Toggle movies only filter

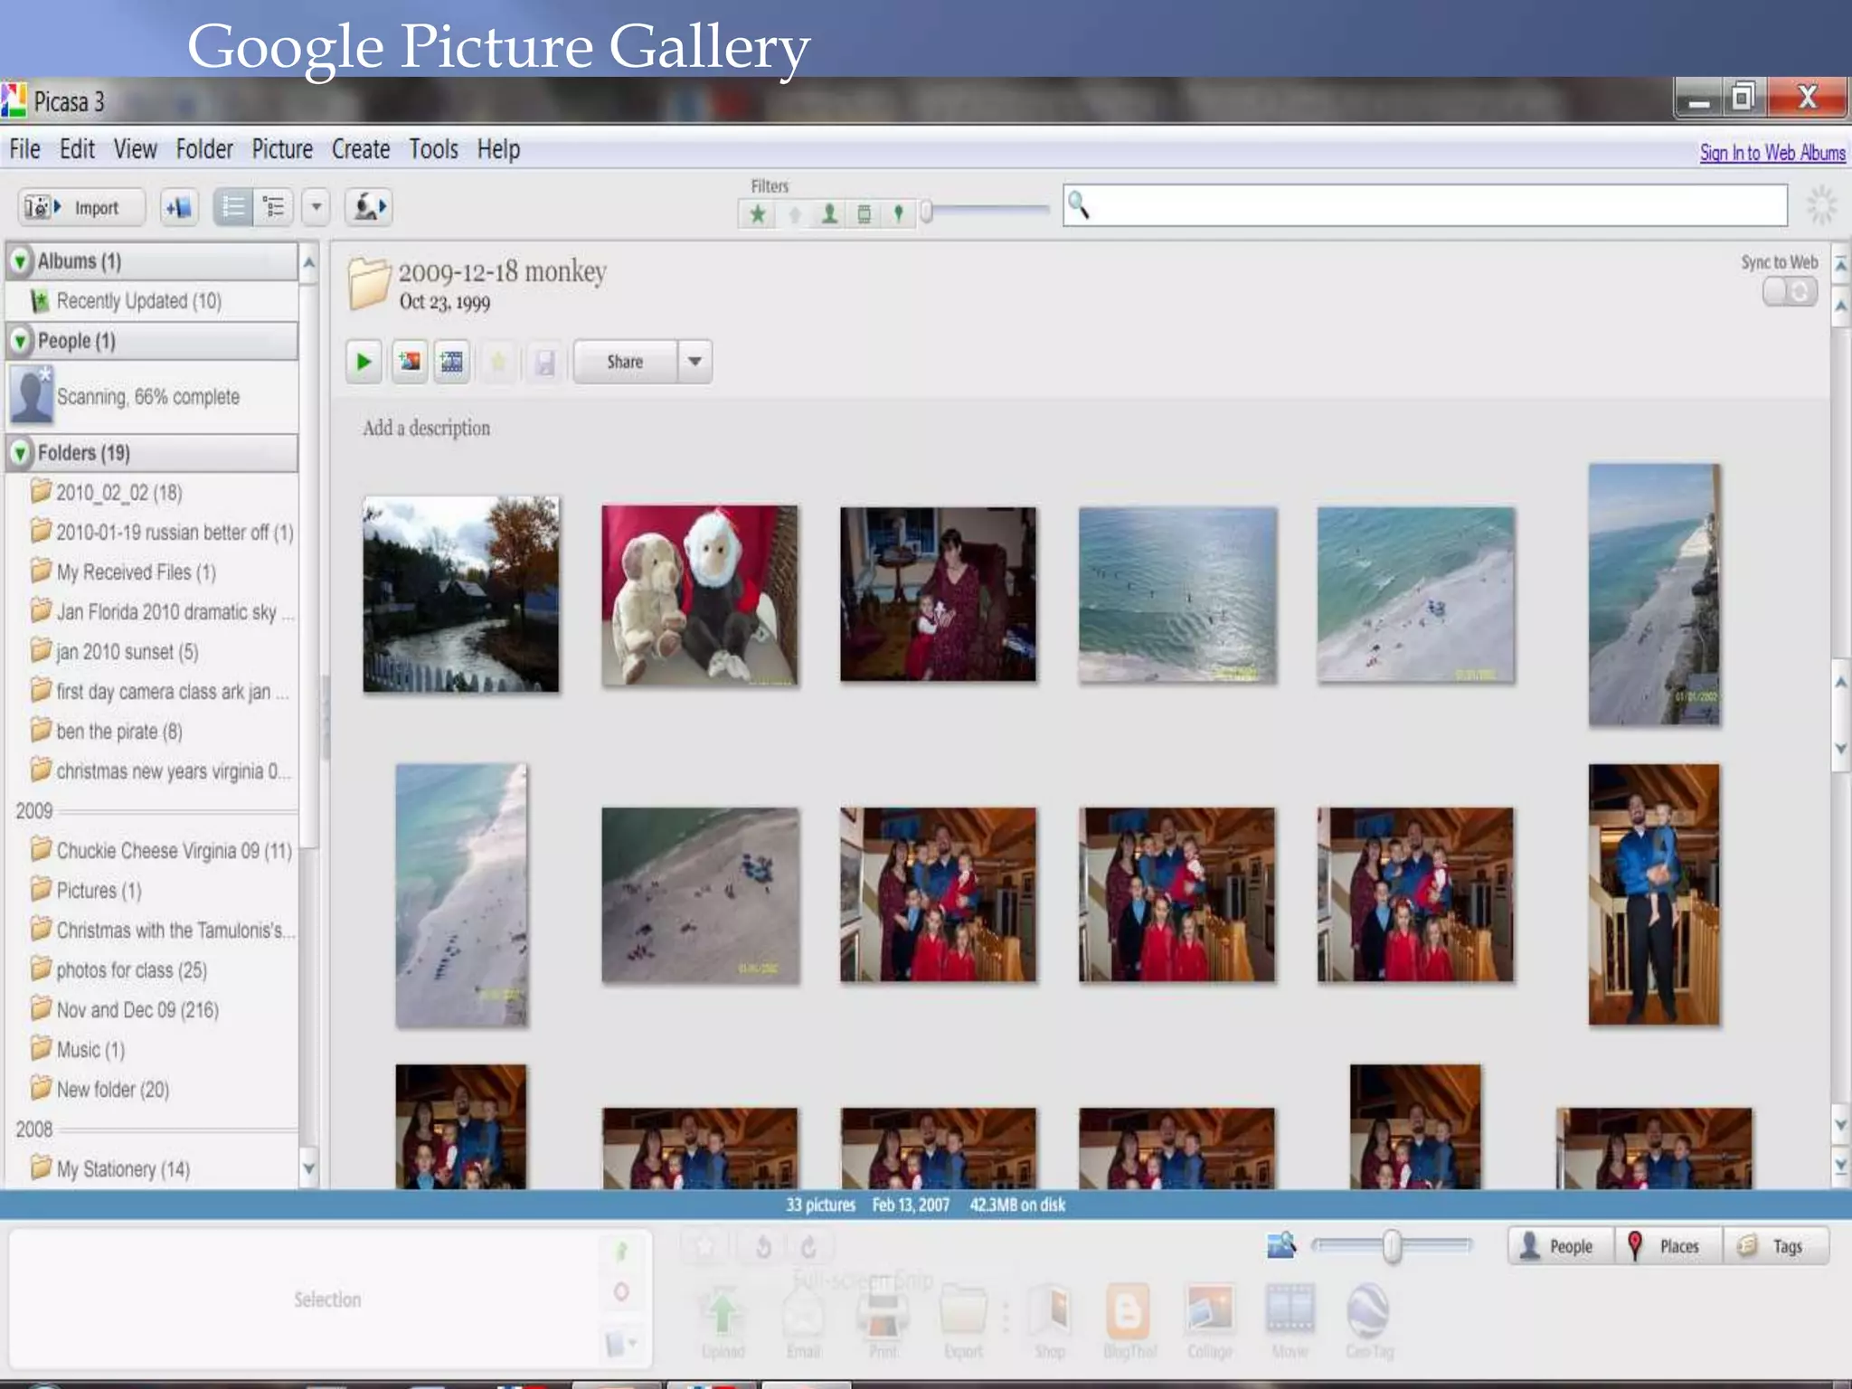[x=864, y=214]
